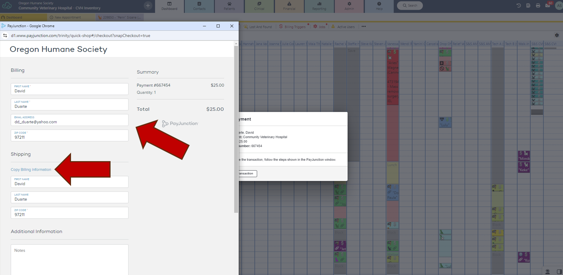Open the Clinical navigation tab
Screen dimensions: 563x275
coord(259,6)
